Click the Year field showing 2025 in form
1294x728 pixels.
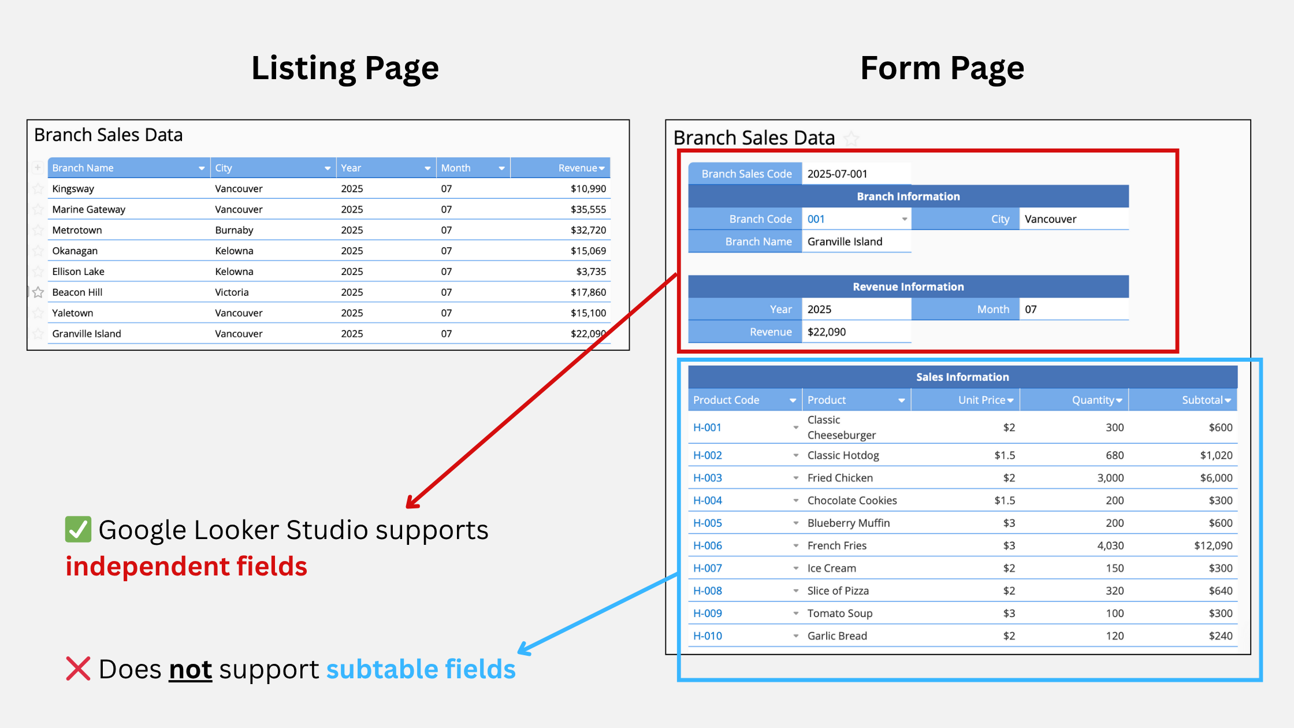[x=857, y=309]
